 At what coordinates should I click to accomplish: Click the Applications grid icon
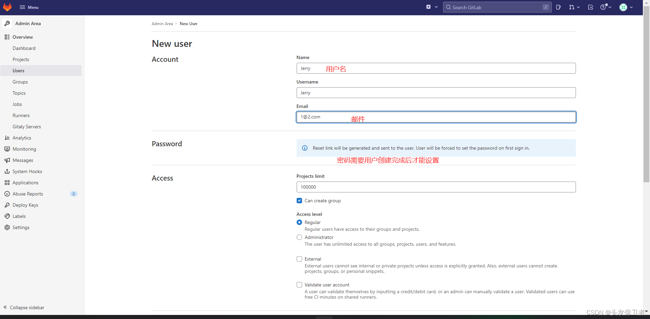pyautogui.click(x=7, y=183)
